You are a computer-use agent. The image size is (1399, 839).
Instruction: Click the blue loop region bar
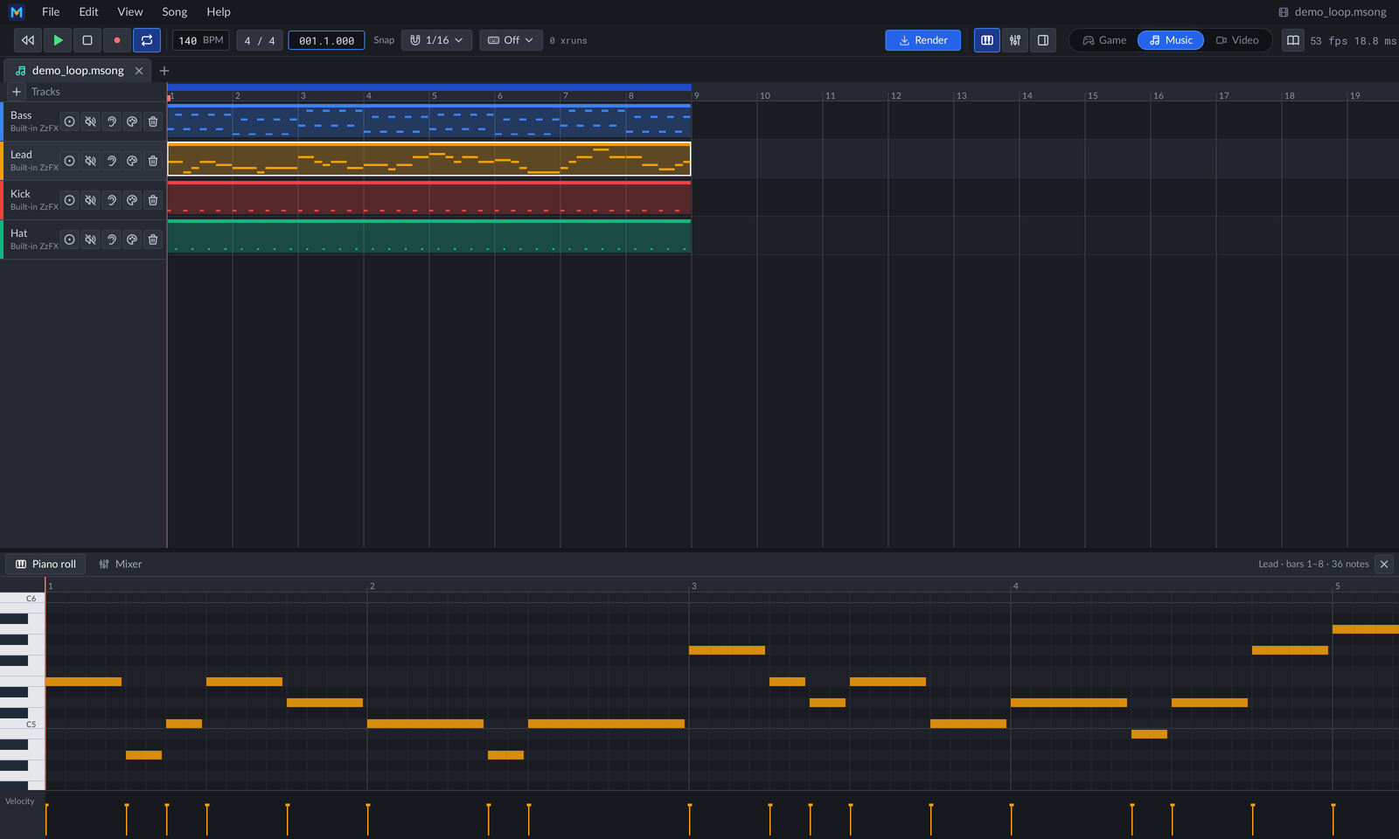[x=429, y=87]
